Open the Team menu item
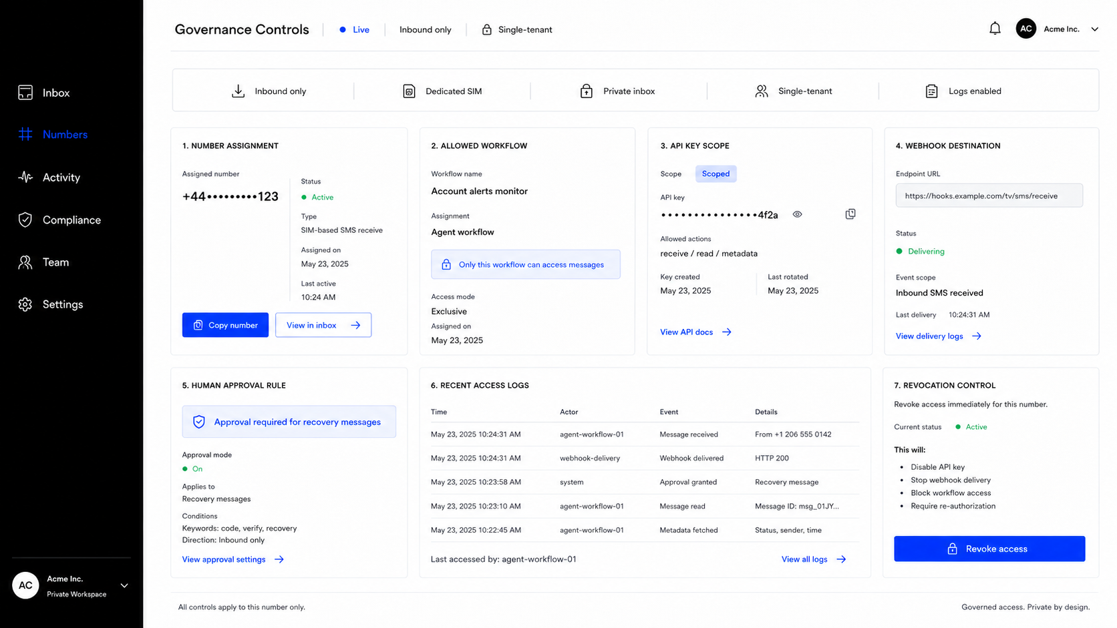 (55, 262)
